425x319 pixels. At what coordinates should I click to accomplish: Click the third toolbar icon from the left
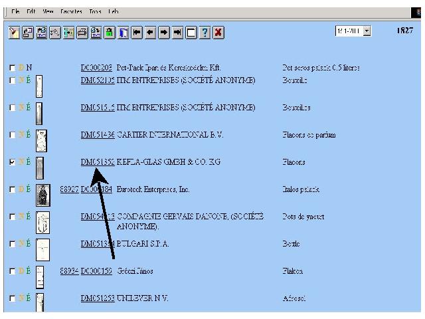(x=41, y=33)
